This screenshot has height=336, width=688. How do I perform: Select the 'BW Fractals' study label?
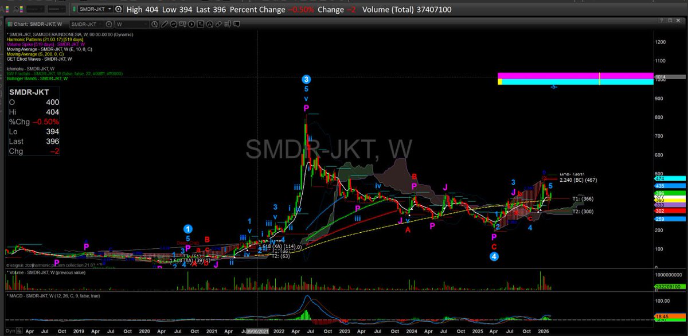coord(65,73)
